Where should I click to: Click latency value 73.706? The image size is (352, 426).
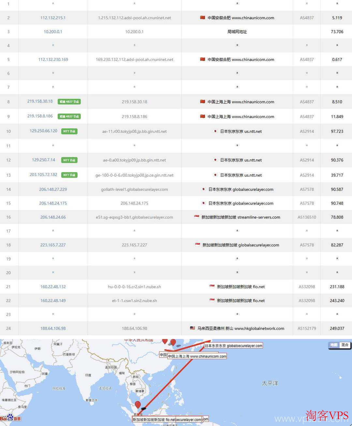click(337, 32)
